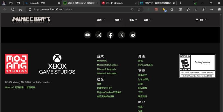Open the Minecraft Legends link
This screenshot has height=112, width=223.
click(106, 69)
